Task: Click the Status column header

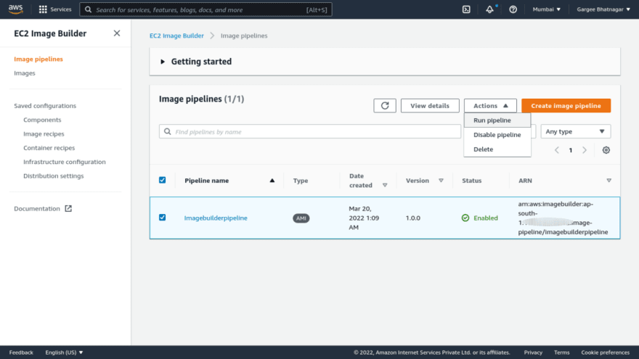Action: [x=471, y=181]
